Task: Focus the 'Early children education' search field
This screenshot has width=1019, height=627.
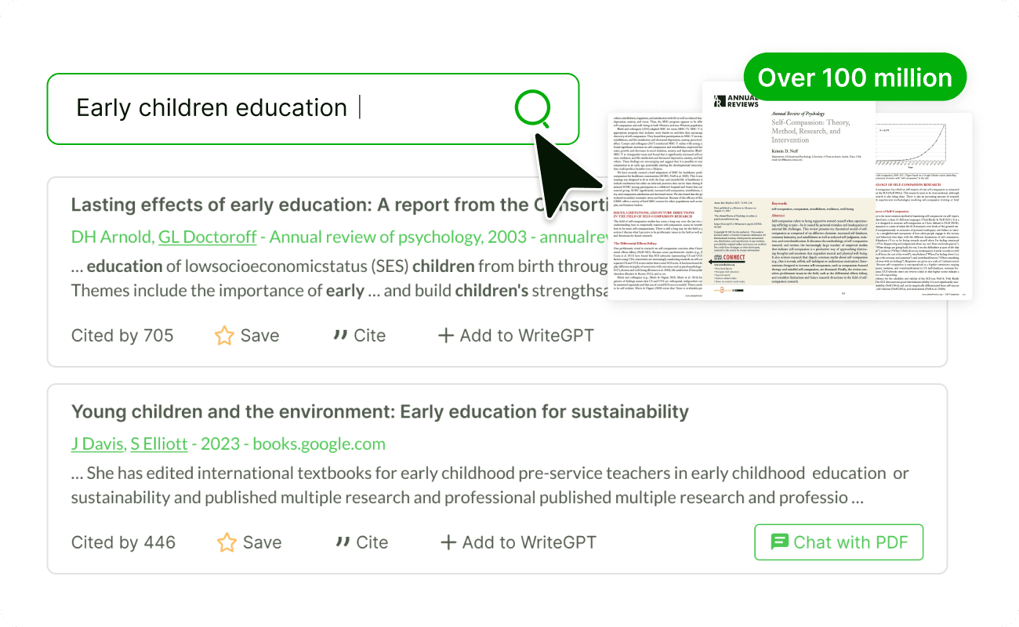Action: click(x=313, y=109)
